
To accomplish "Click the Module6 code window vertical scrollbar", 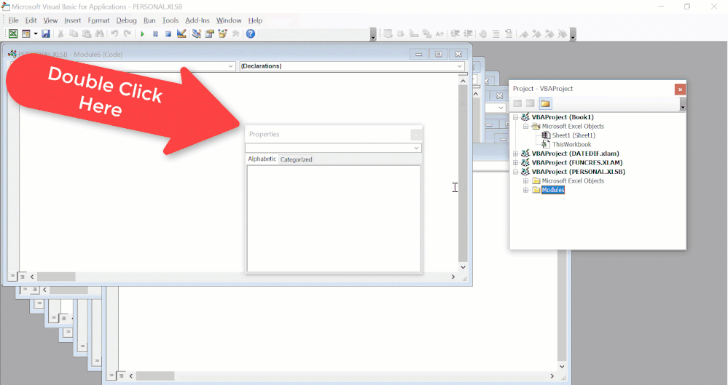I will 463,174.
